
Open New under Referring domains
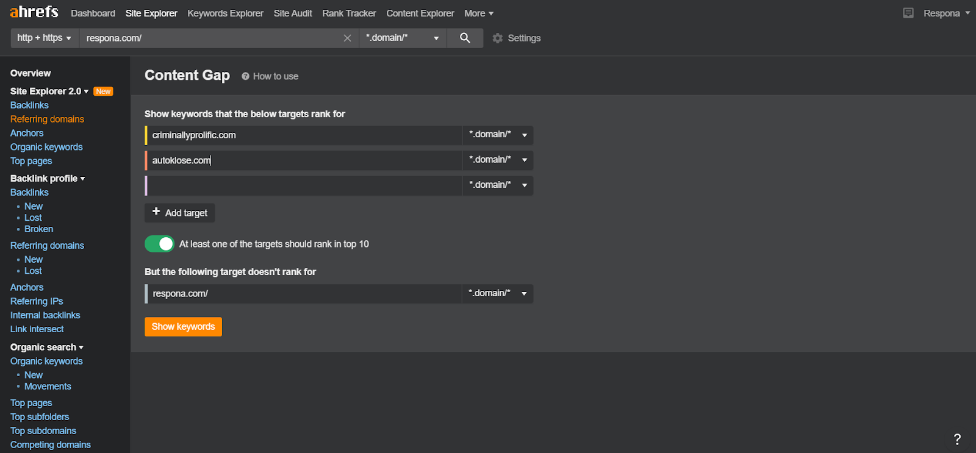34,259
